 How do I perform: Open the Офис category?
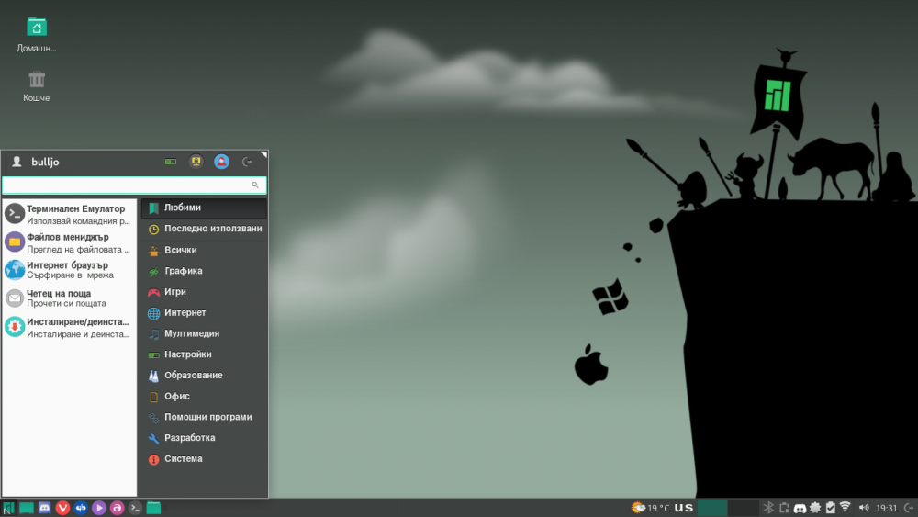[x=204, y=397]
